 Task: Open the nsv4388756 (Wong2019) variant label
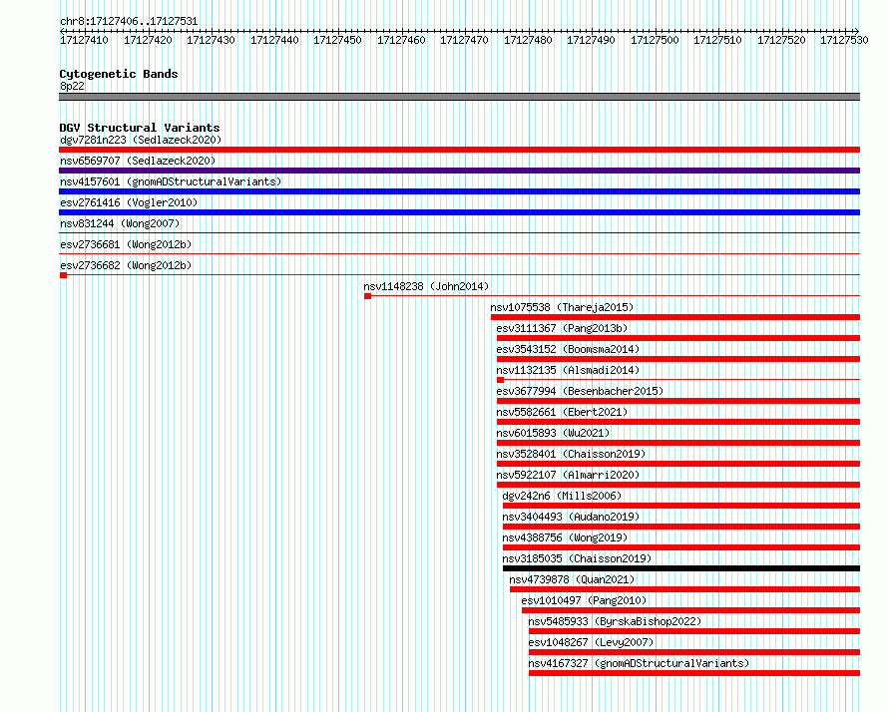click(565, 537)
